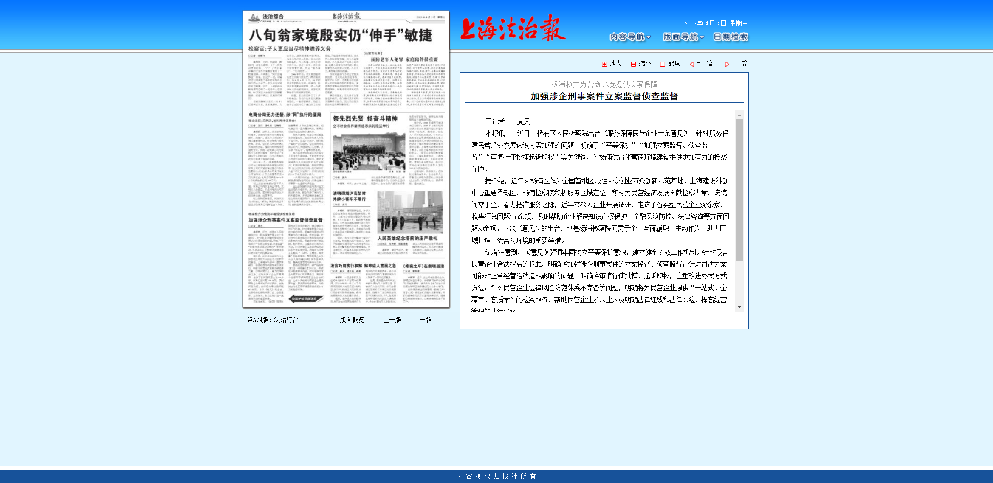The height and width of the screenshot is (483, 993).
Task: Click the red triangle icon before 下一篇
Action: click(727, 63)
